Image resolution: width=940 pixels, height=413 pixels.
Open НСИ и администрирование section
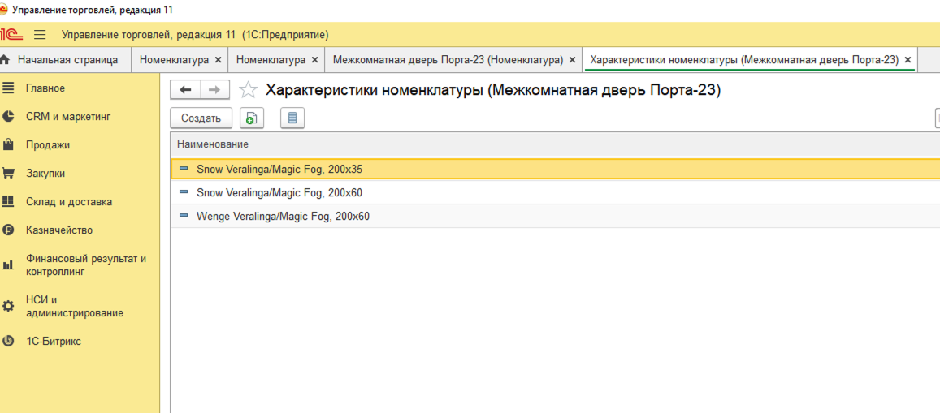[75, 306]
